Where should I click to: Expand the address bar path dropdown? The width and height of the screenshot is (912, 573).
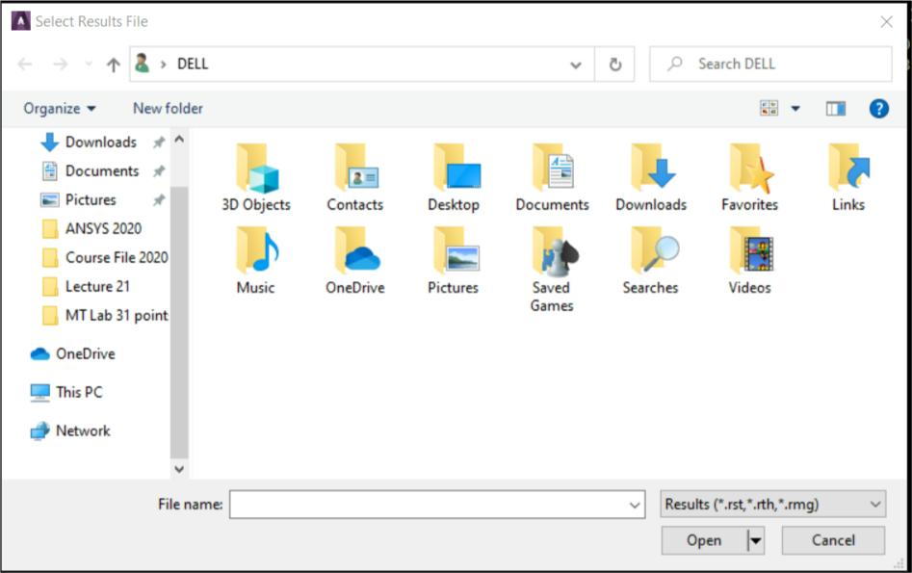(576, 65)
